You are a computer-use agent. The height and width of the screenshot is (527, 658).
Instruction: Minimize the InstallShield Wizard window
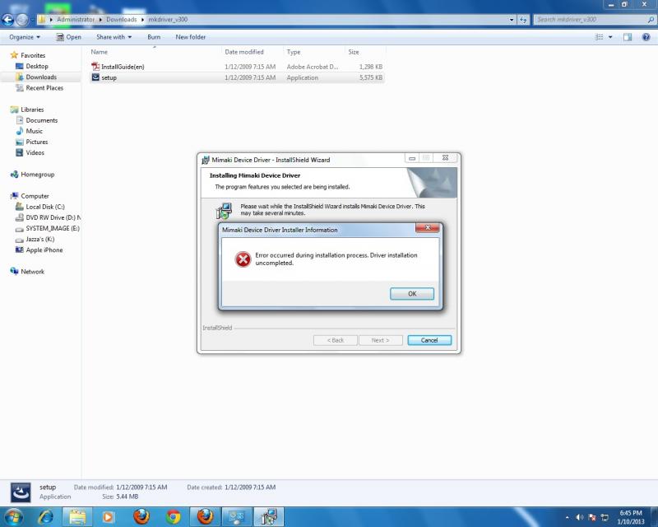click(412, 158)
